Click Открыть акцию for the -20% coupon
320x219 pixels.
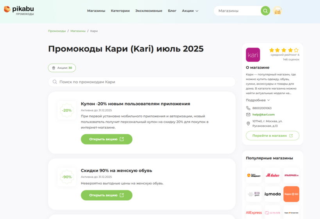point(107,139)
